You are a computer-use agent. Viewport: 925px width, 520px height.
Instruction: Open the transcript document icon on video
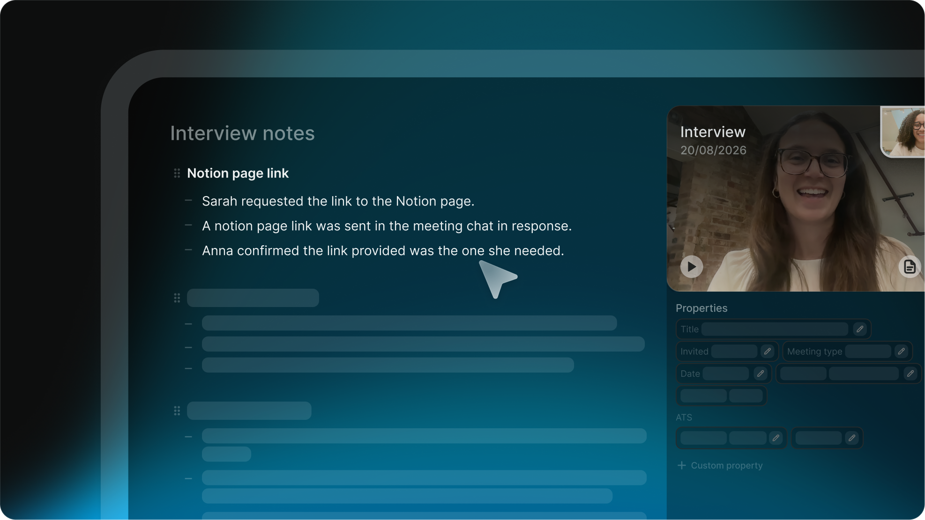tap(910, 267)
